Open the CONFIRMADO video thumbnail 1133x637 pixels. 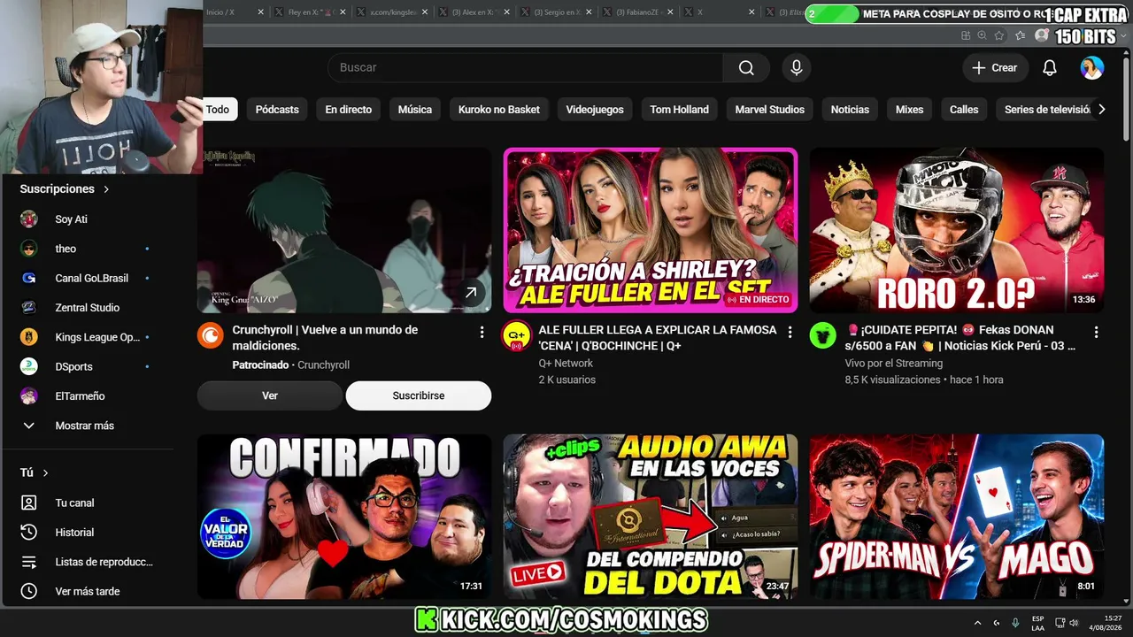point(344,517)
